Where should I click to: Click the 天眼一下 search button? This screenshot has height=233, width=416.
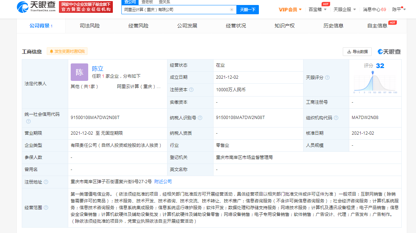tap(247, 10)
